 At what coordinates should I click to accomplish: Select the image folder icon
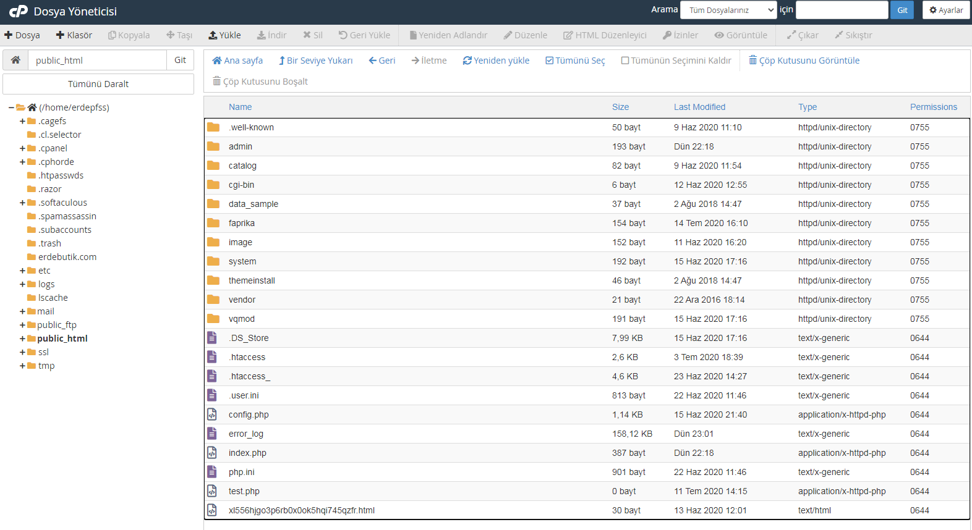(x=213, y=242)
